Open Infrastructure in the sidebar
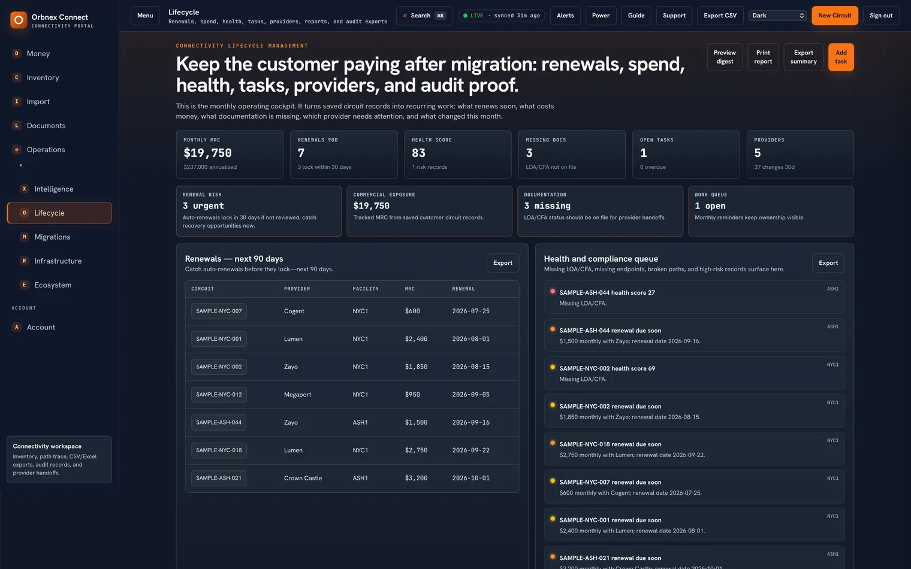Viewport: 911px width, 569px height. 59,261
